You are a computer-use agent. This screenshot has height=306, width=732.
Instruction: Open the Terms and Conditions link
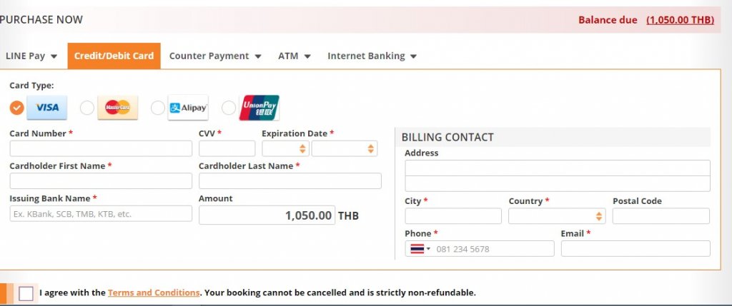pyautogui.click(x=154, y=293)
